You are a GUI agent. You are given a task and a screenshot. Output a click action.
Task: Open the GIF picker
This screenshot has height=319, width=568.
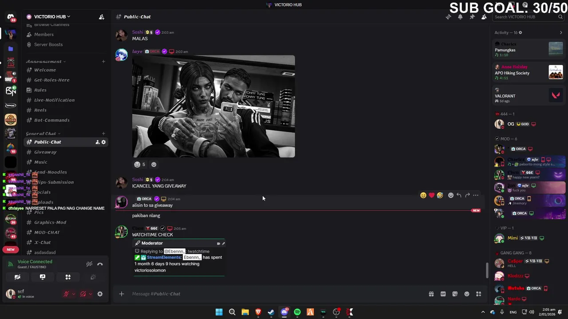[x=443, y=294]
